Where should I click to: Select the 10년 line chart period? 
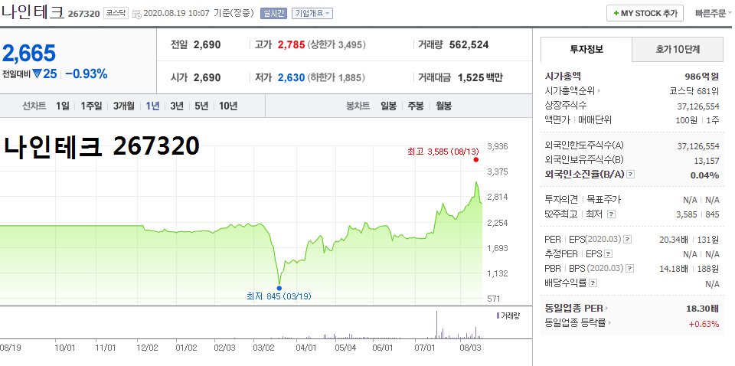tap(228, 106)
